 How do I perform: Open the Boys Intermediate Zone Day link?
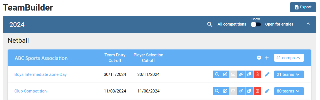[x=40, y=74]
